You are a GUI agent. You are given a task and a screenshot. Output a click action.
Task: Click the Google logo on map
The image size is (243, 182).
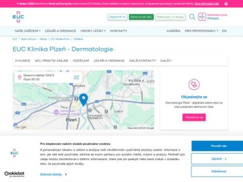20,127
